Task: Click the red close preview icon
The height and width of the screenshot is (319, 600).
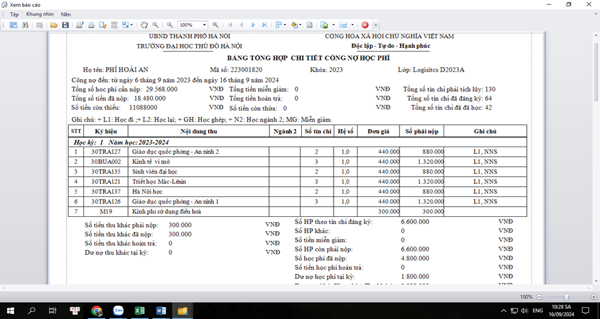Action: [365, 25]
